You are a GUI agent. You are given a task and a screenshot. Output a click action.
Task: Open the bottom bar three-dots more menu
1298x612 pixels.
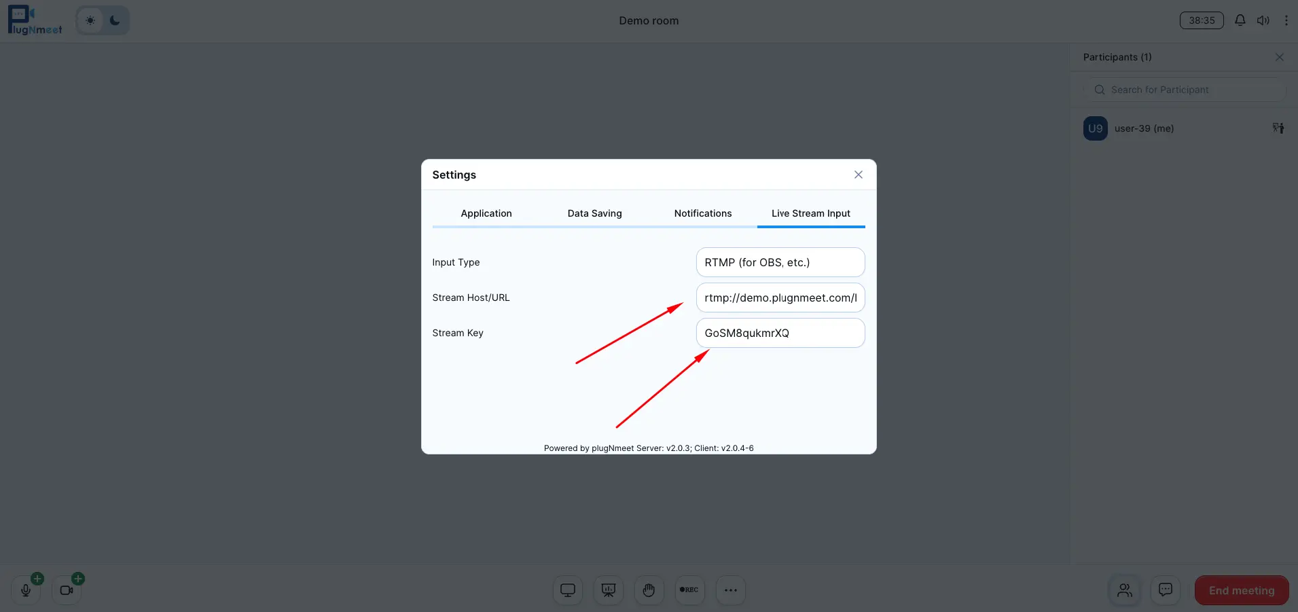[x=730, y=590]
